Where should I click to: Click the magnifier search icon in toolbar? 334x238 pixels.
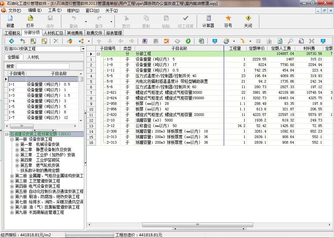[x=290, y=41]
